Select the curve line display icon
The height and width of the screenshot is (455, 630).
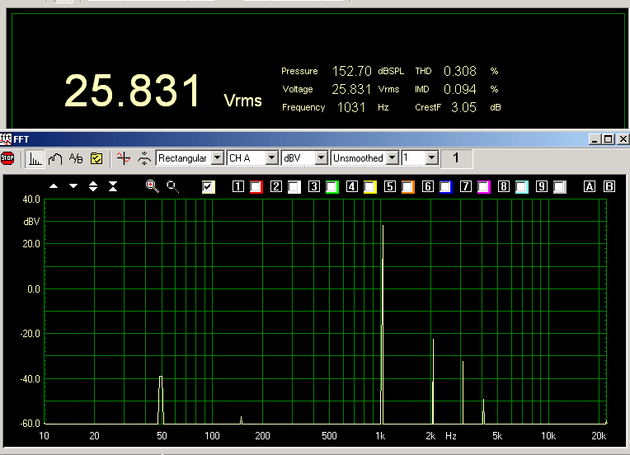pos(55,158)
